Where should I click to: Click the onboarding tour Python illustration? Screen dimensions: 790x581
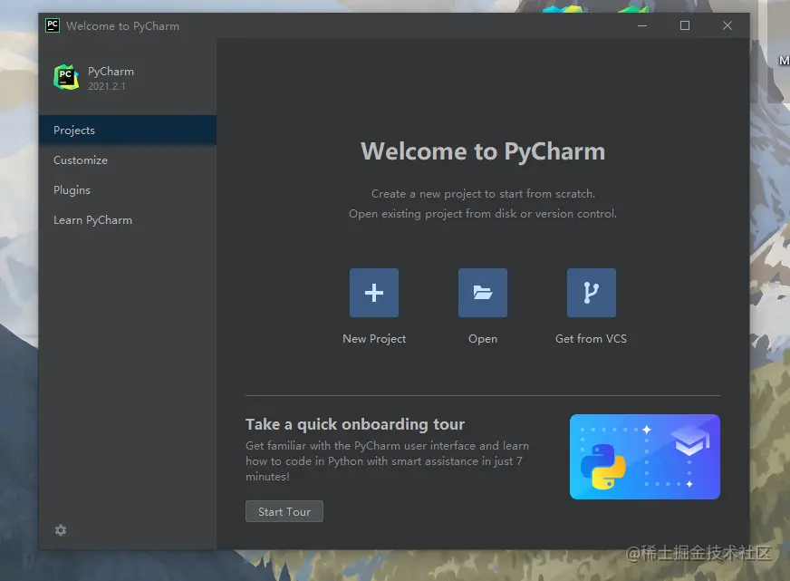coord(644,457)
